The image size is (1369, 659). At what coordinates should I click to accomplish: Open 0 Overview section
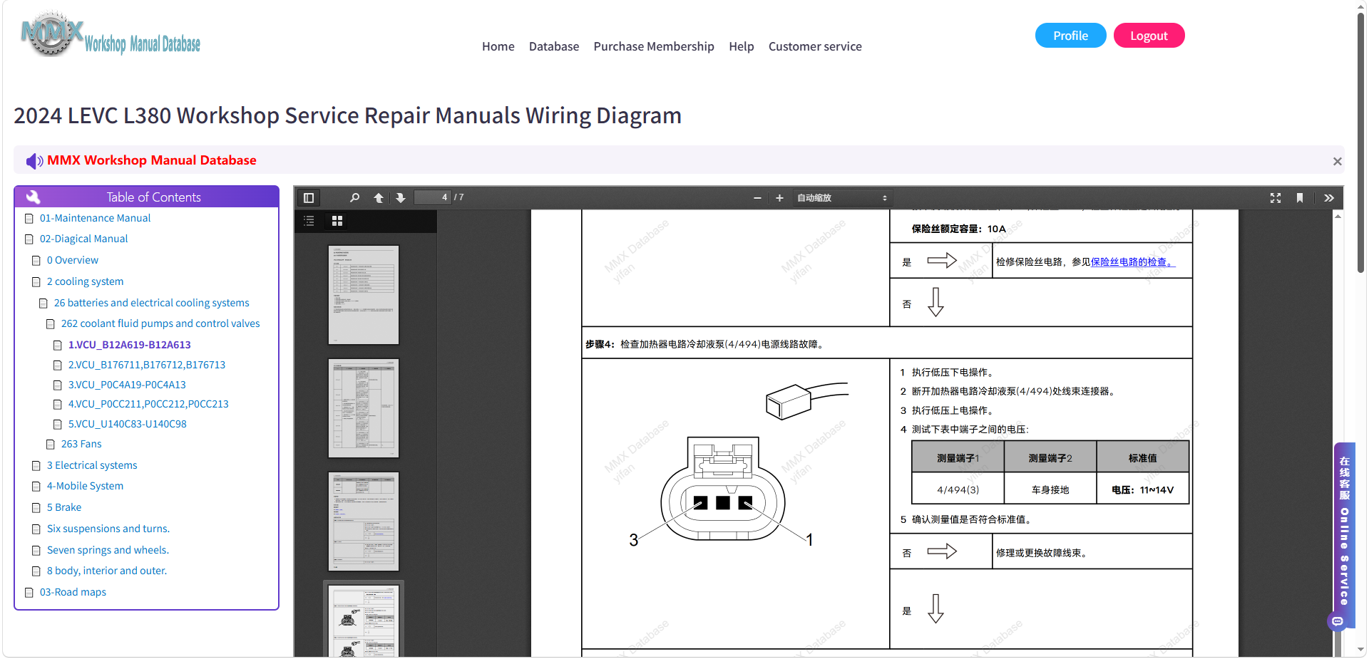point(73,260)
